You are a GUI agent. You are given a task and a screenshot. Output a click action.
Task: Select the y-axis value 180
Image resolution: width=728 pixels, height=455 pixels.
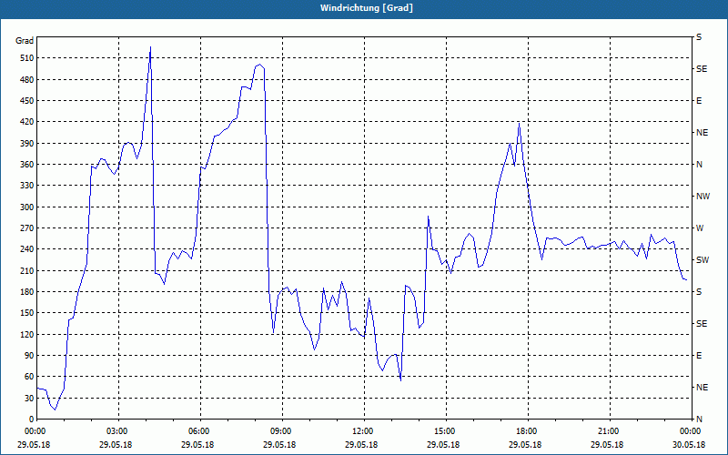click(27, 292)
